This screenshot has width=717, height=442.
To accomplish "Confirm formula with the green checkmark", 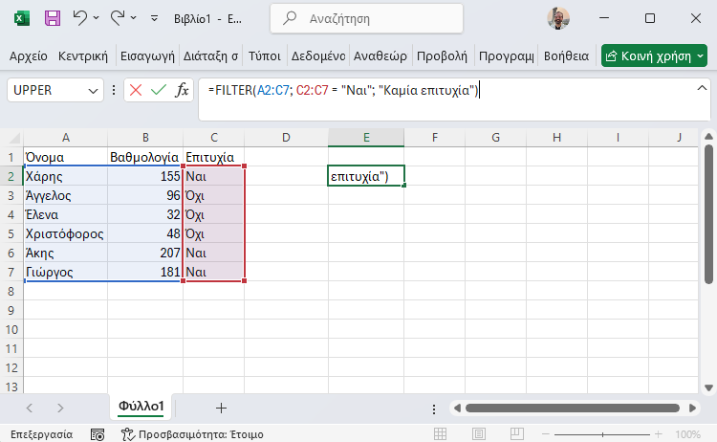I will (x=158, y=90).
